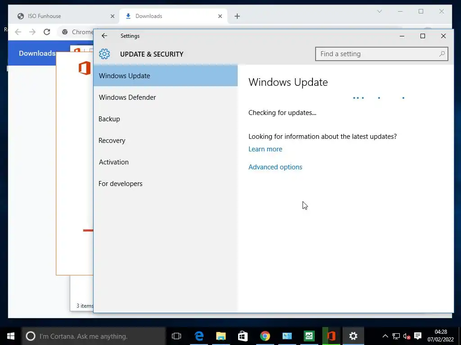
Task: Open the For developers section
Action: (166, 184)
